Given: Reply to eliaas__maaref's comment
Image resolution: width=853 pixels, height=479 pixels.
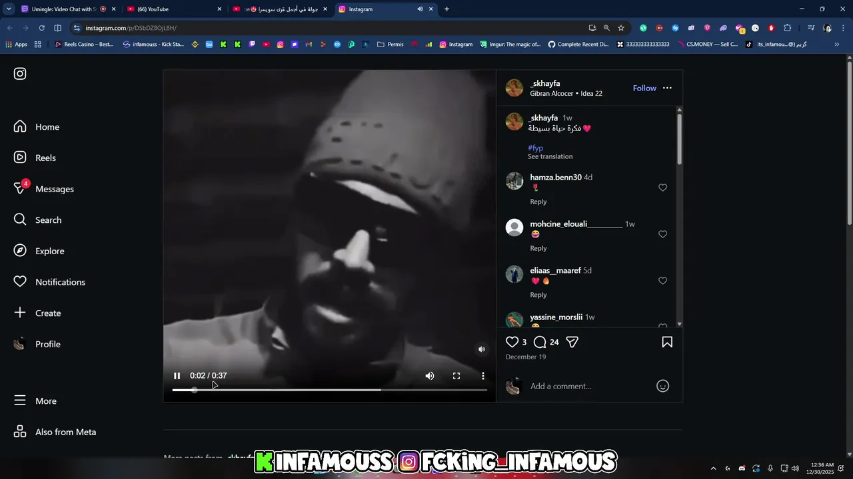Looking at the screenshot, I should coord(538,295).
